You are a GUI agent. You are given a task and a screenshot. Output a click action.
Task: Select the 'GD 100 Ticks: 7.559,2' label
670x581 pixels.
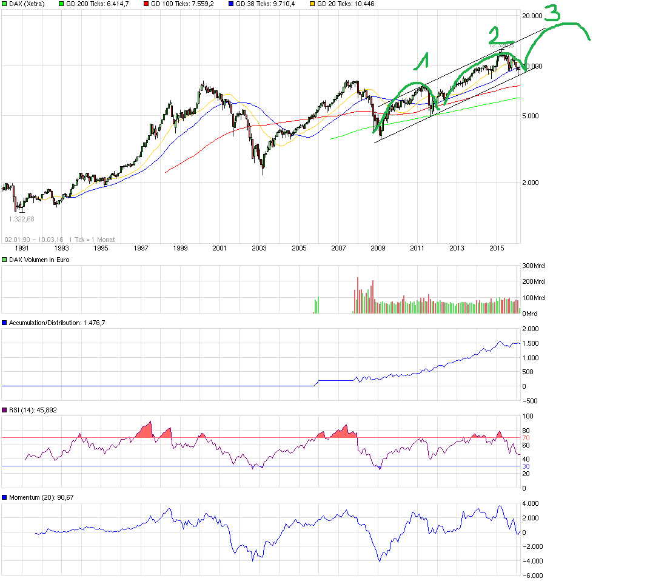click(182, 4)
